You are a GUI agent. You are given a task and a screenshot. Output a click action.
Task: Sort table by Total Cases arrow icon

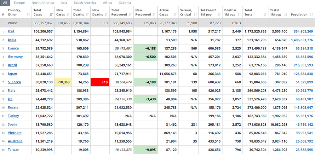51,15
